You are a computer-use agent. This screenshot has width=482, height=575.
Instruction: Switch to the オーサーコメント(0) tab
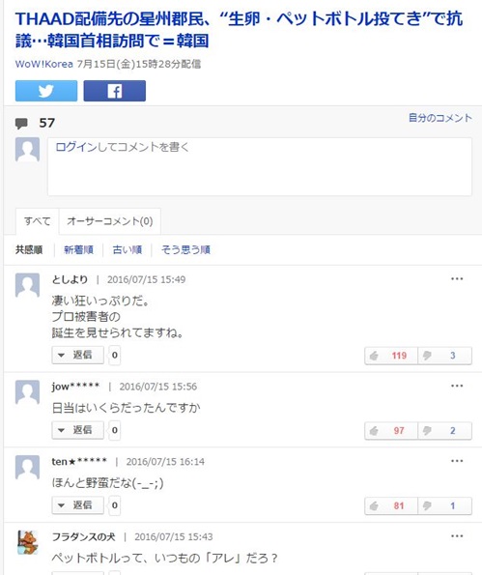click(x=109, y=221)
